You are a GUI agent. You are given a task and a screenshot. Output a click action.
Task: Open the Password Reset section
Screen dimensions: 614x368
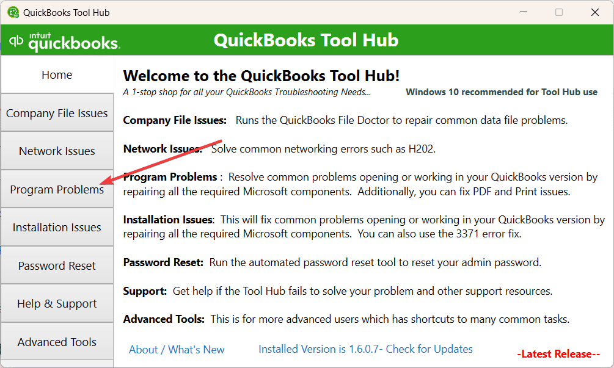pos(57,265)
